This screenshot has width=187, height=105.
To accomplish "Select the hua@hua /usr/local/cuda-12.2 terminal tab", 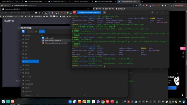I will click(89, 13).
